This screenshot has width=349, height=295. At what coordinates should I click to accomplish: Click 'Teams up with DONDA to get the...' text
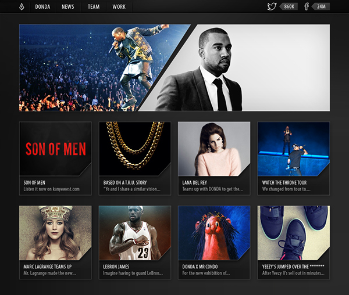point(212,189)
